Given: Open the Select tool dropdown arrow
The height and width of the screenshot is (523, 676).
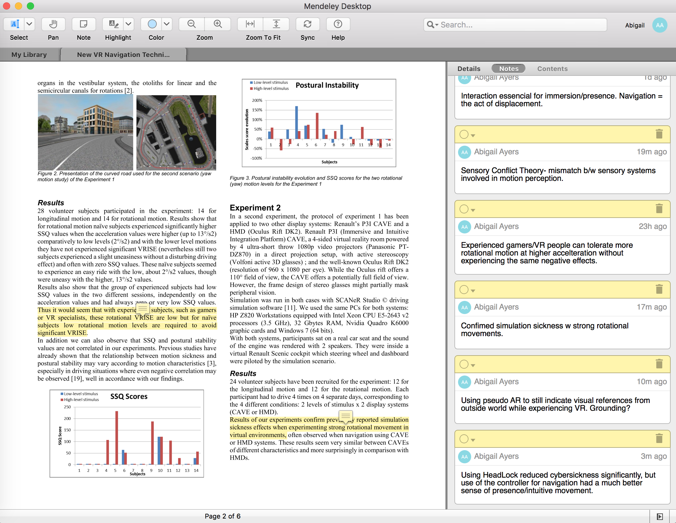Looking at the screenshot, I should click(x=29, y=24).
